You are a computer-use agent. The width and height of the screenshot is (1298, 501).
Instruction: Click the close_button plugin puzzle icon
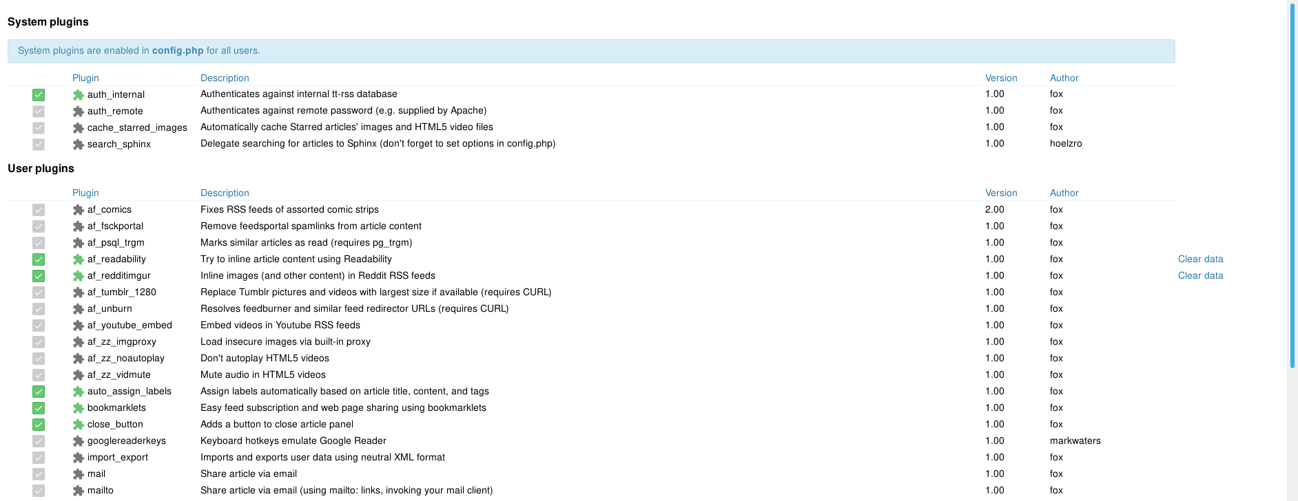(79, 425)
